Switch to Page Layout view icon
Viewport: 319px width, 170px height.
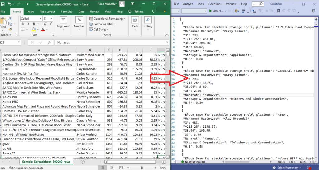(111, 168)
